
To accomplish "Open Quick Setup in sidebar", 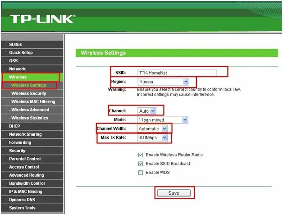I will 32,53.
